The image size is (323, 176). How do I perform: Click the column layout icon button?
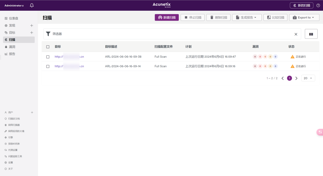(311, 34)
